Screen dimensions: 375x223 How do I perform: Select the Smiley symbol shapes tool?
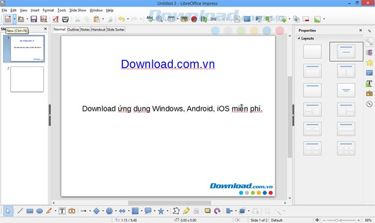110,211
